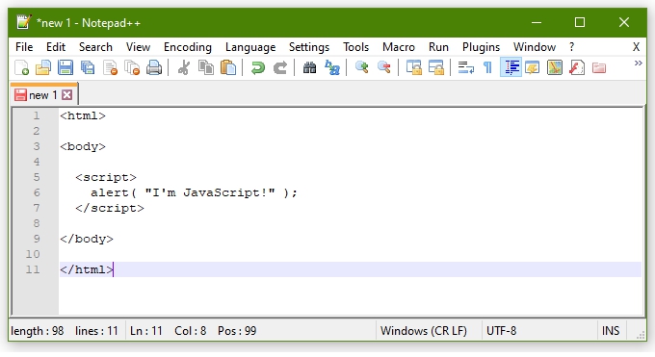Image resolution: width=655 pixels, height=357 pixels.
Task: Place cursor in the alert code line
Action: click(x=194, y=192)
